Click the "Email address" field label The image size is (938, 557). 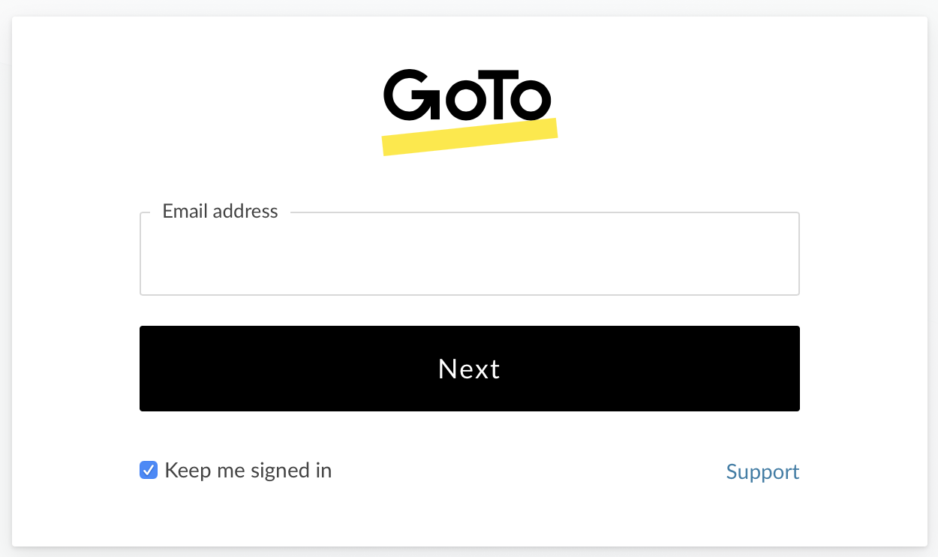(x=220, y=212)
